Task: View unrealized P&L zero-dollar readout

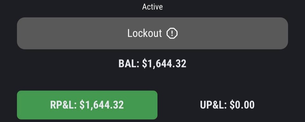Action: coord(227,105)
